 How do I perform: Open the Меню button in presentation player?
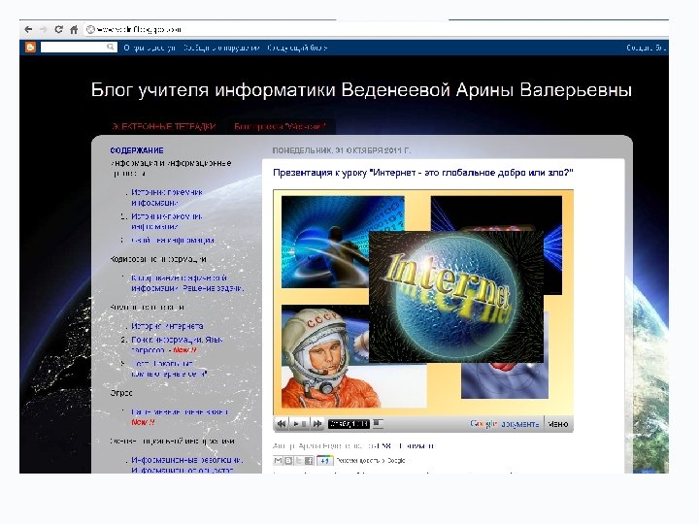558,424
